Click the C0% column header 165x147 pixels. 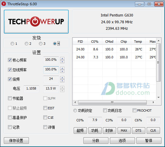(95, 42)
